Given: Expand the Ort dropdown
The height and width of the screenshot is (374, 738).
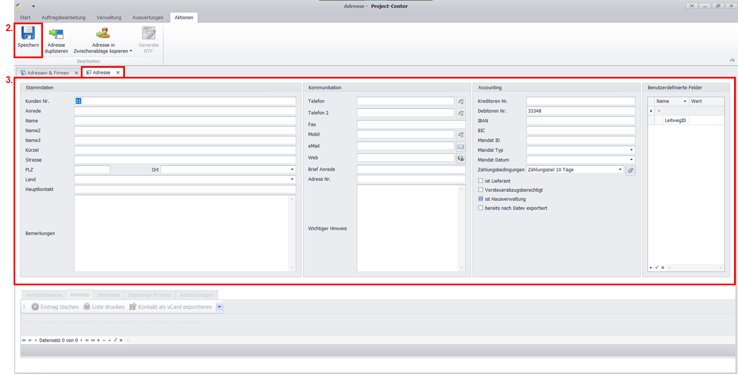Looking at the screenshot, I should (292, 169).
